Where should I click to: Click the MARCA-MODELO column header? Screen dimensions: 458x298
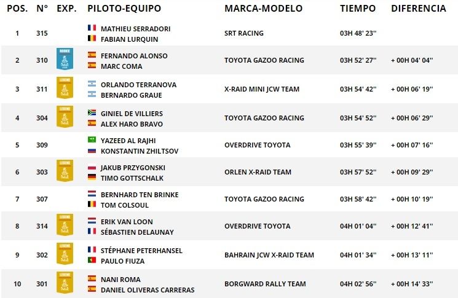pyautogui.click(x=263, y=9)
